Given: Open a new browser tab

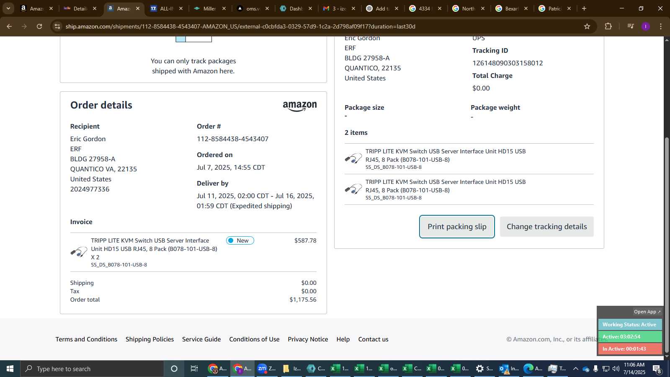Looking at the screenshot, I should point(584,8).
